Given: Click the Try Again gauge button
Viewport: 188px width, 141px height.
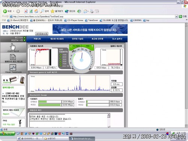Looking at the screenshot, I should point(75,46).
